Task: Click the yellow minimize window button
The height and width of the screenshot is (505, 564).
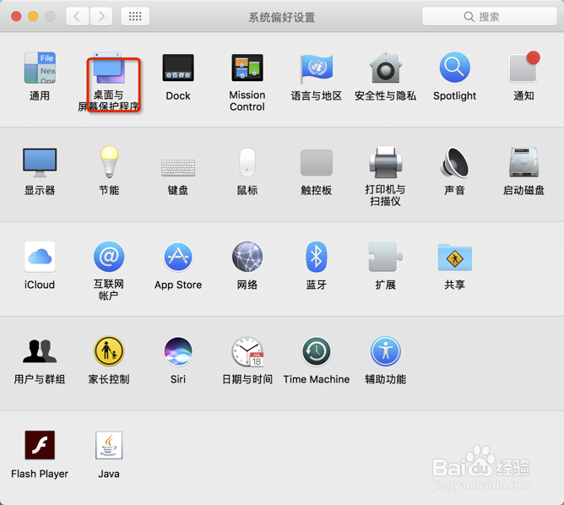Action: tap(33, 16)
